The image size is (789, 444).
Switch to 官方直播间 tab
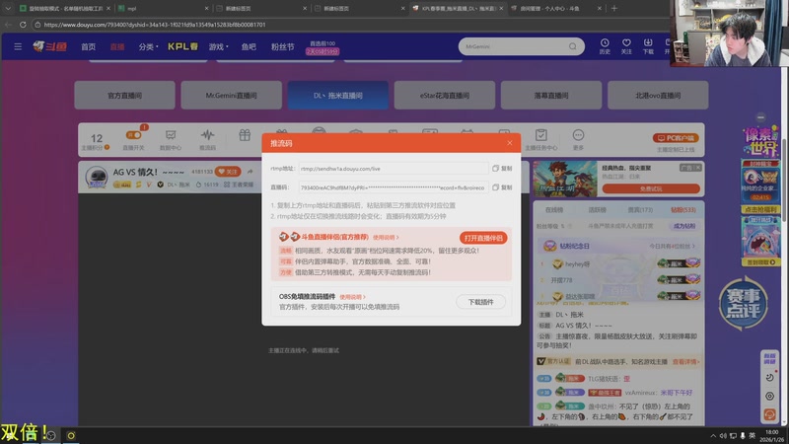click(125, 95)
